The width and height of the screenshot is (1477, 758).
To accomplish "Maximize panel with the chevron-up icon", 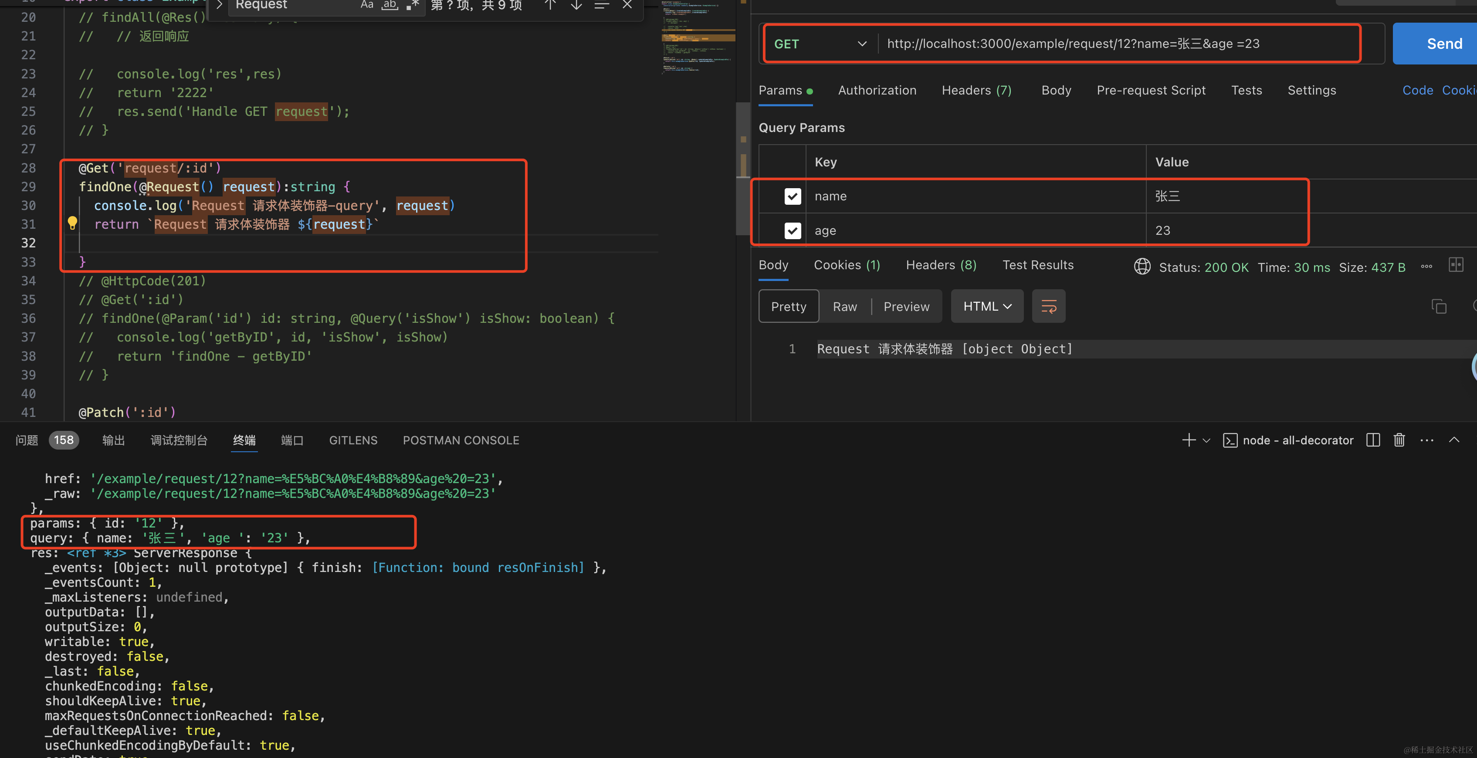I will point(1454,440).
